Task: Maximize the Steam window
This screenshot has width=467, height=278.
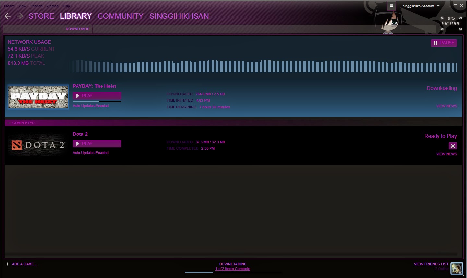Action: [455, 6]
